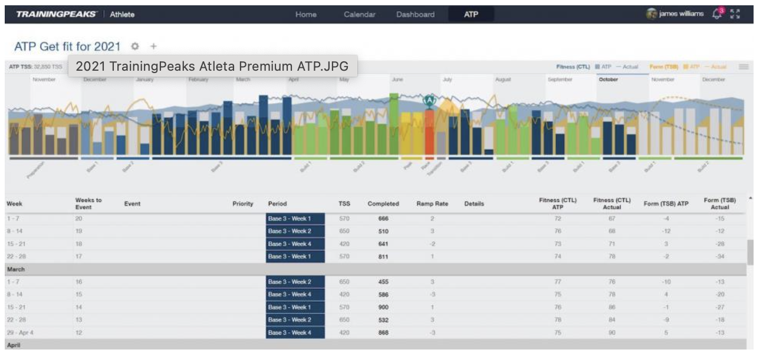Click the Transition phase bar under chart

pyautogui.click(x=441, y=158)
